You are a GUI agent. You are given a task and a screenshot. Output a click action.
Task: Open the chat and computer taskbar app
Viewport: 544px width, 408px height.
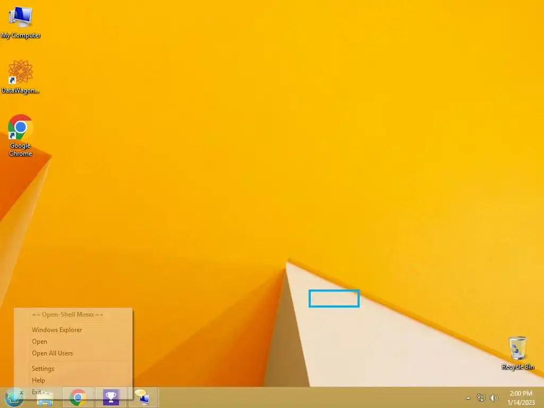coord(142,397)
